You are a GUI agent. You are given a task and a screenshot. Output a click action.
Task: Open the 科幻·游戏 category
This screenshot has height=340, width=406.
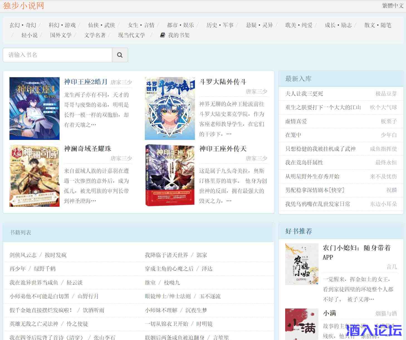click(62, 25)
